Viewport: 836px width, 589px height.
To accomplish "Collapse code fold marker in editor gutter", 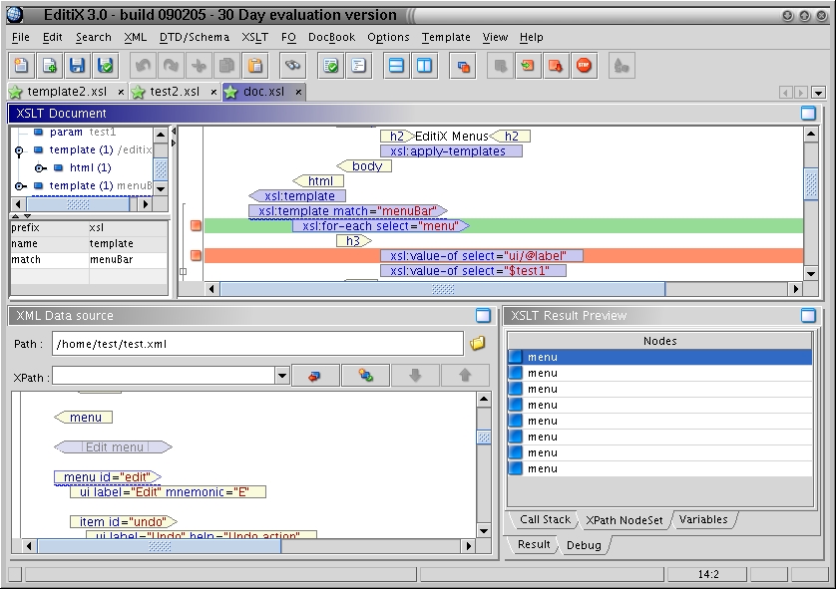I will coord(183,272).
